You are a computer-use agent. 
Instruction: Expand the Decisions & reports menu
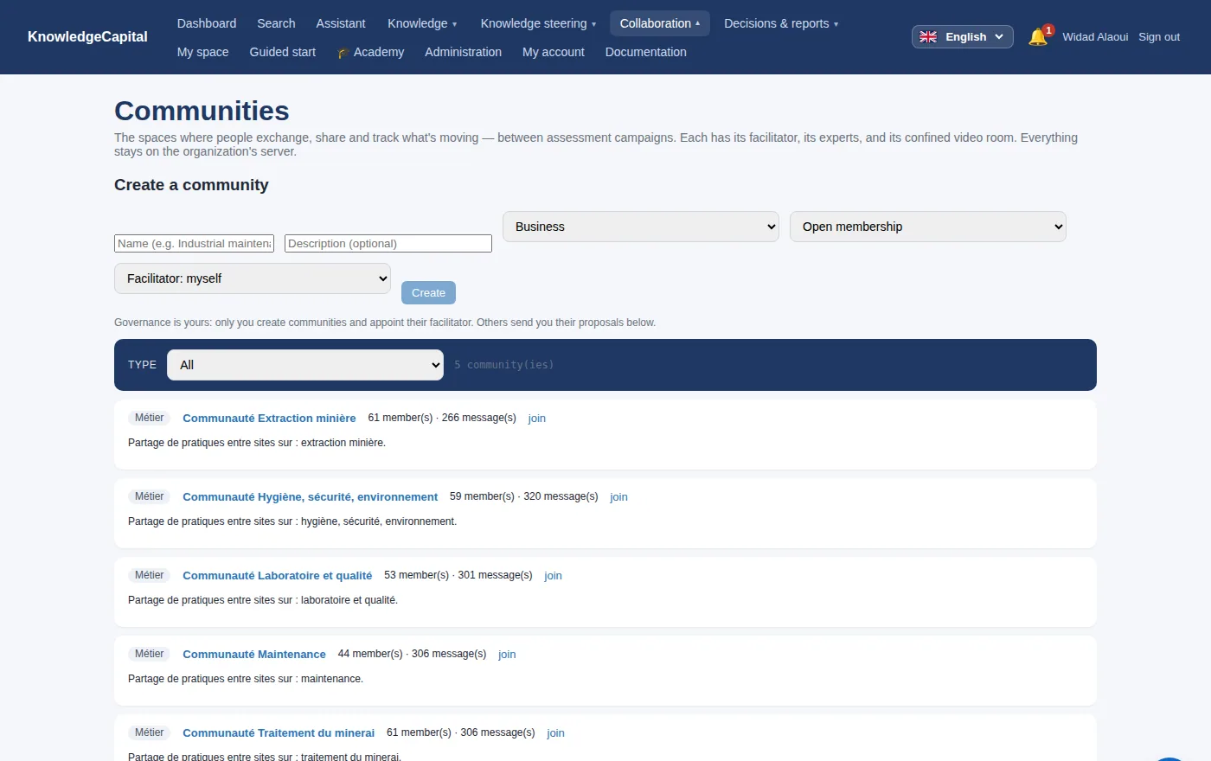781,23
